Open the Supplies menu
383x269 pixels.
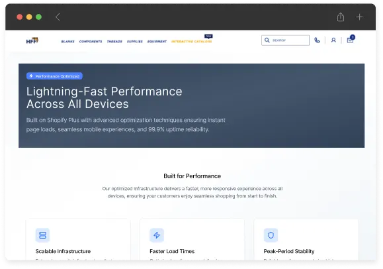tap(134, 41)
